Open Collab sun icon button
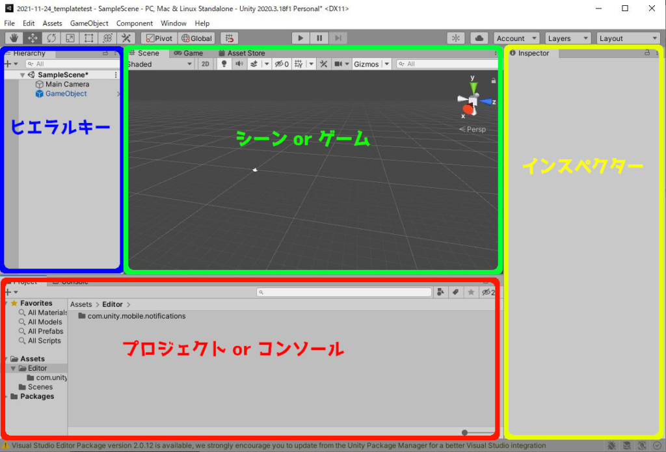This screenshot has width=666, height=452. [x=456, y=38]
